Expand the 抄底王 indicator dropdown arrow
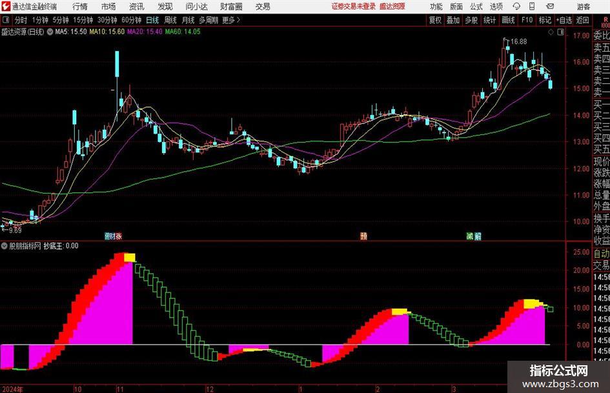Viewport: 610px width, 393px height. pyautogui.click(x=5, y=246)
